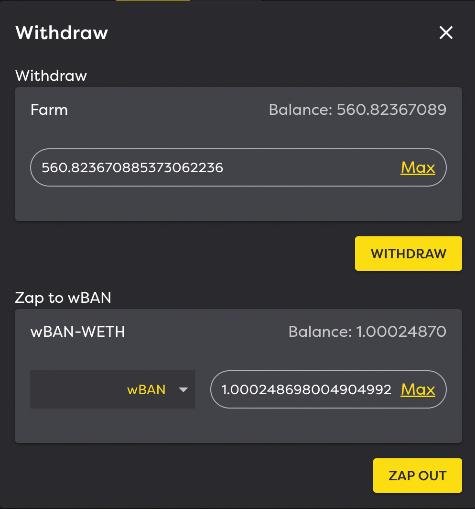Click the Withdraw subheading above the Farm card
The width and height of the screenshot is (475, 509).
pos(51,76)
